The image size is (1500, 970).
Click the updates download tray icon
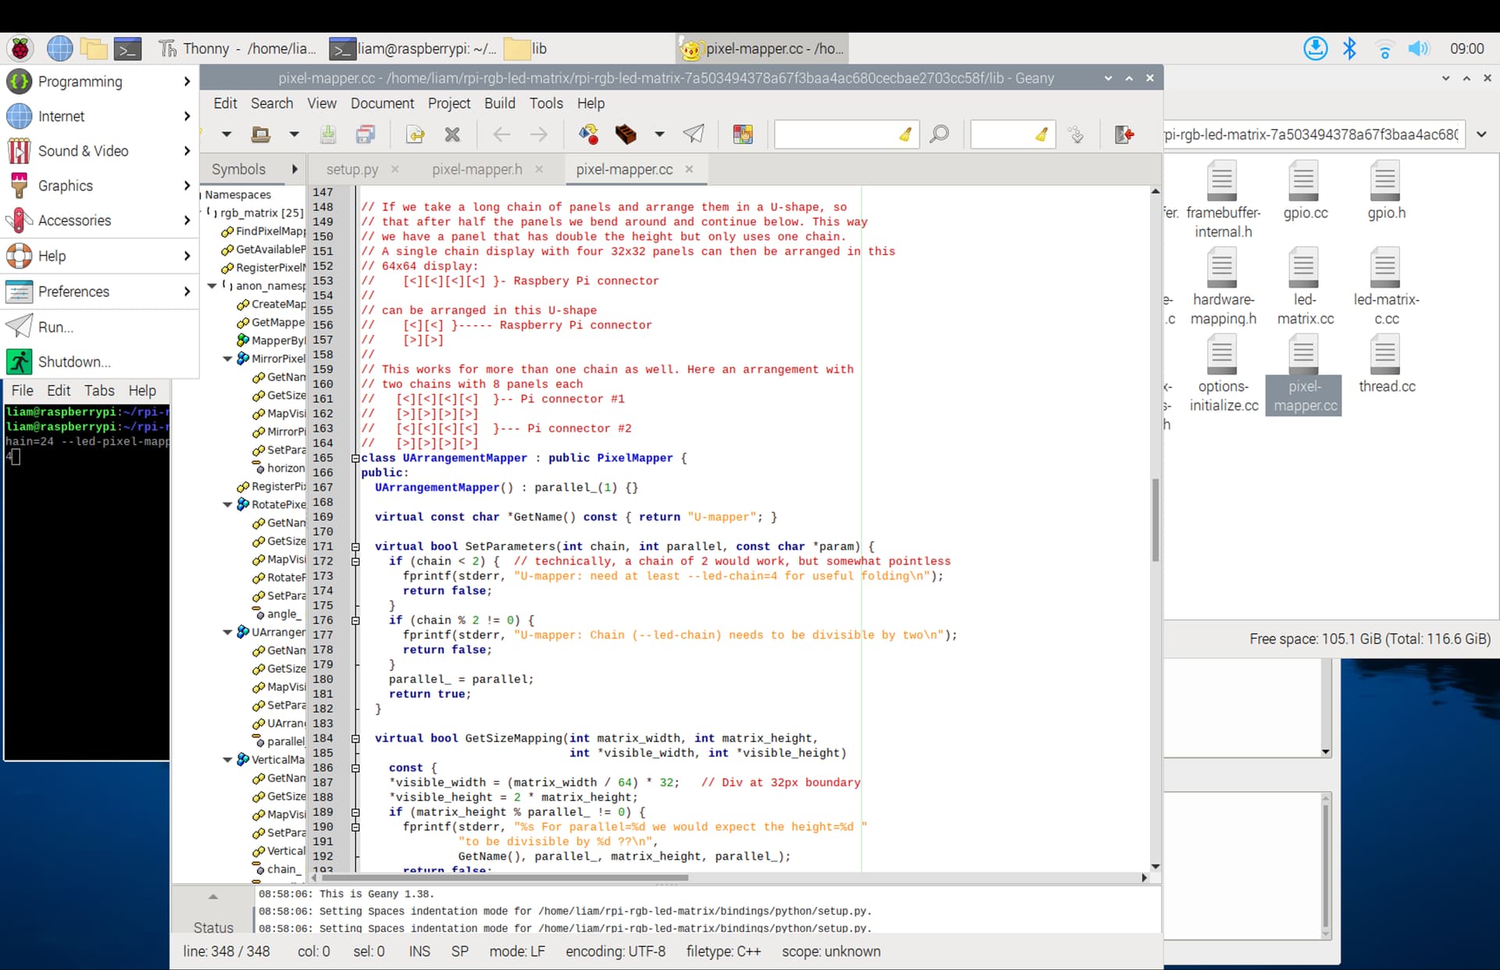[x=1316, y=48]
